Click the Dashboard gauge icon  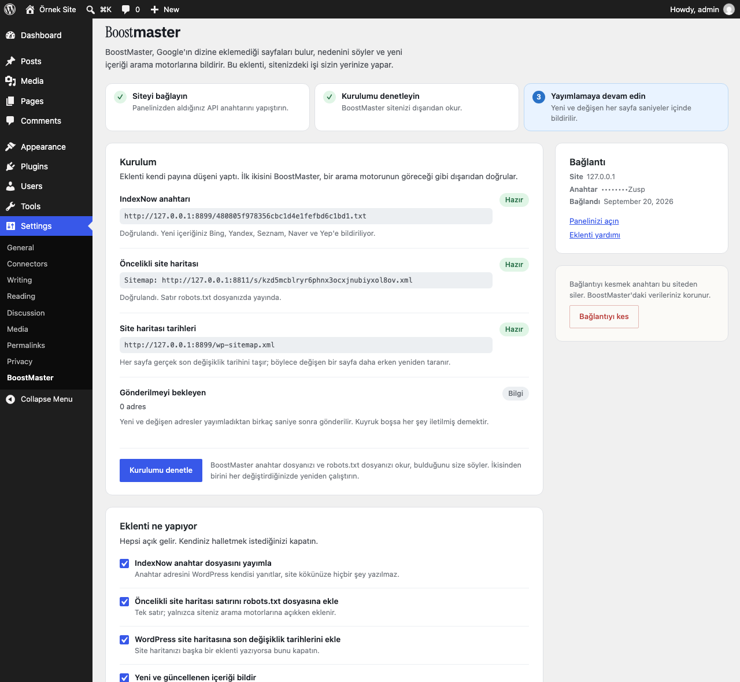[10, 35]
